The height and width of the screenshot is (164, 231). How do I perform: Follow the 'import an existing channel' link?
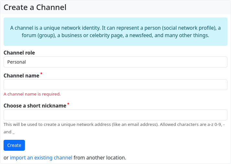click(x=41, y=158)
